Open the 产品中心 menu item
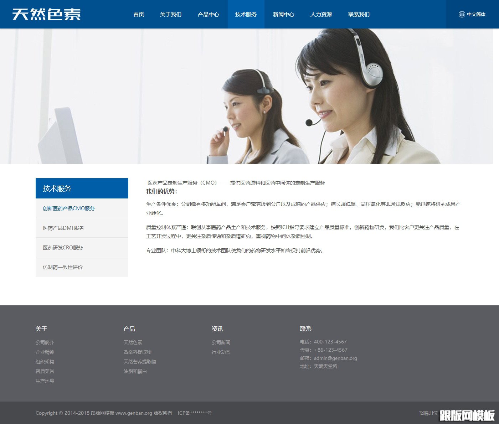Viewport: 499px width, 424px height. pyautogui.click(x=208, y=14)
